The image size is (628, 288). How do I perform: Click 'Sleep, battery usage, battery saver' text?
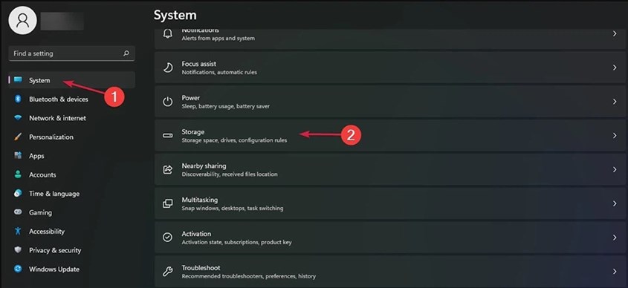[225, 106]
